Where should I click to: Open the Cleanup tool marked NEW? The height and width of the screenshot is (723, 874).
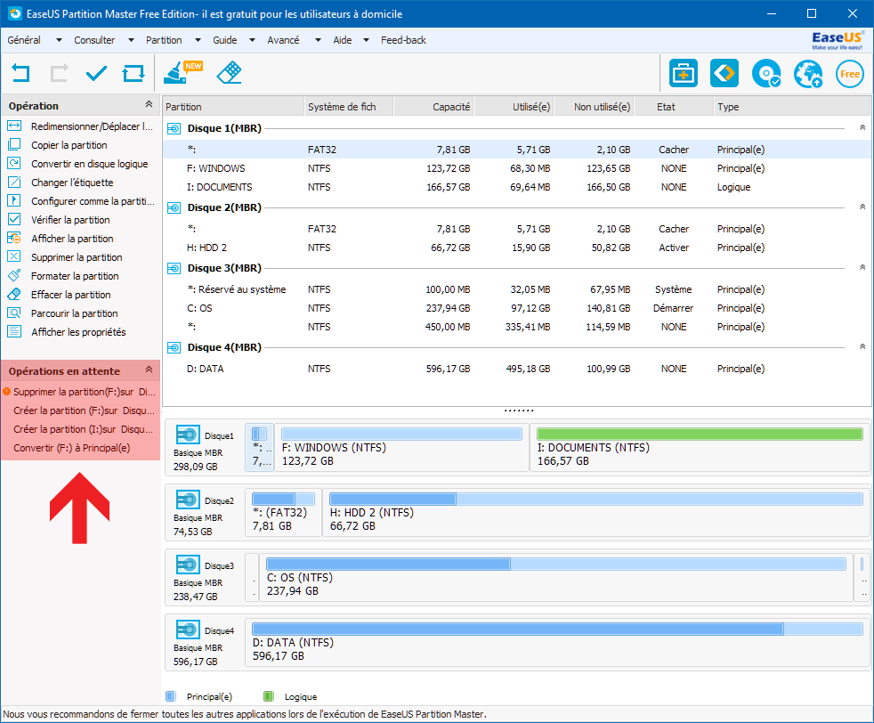[182, 72]
